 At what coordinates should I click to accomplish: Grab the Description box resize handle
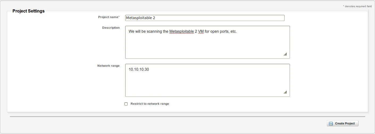(285, 54)
